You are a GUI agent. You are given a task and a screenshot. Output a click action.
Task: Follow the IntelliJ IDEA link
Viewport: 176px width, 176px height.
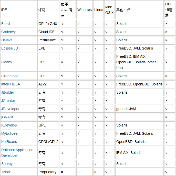pos(11,84)
